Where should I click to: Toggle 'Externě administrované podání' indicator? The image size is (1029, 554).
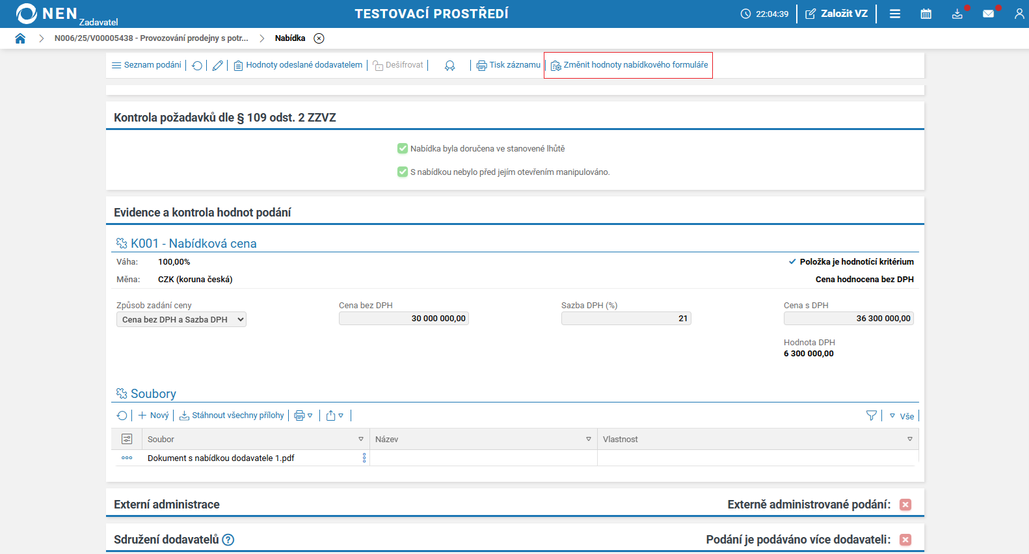905,505
